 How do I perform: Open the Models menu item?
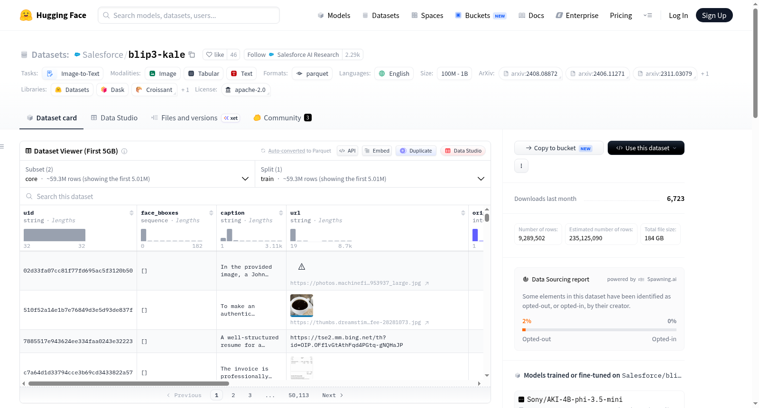click(334, 16)
